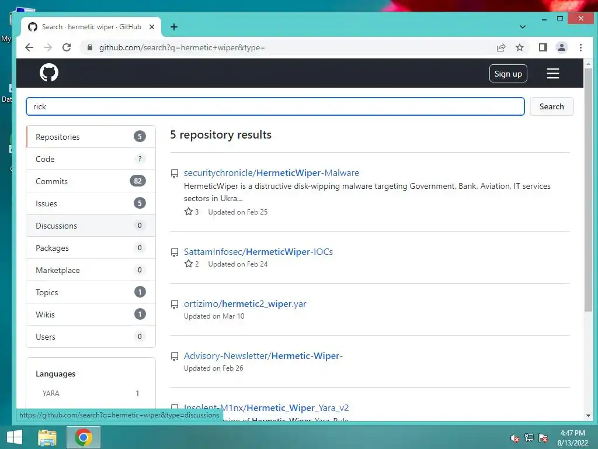Open SattamInfosec/HermeticWiper-IOCs repository
This screenshot has height=449, width=598.
258,251
